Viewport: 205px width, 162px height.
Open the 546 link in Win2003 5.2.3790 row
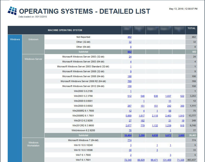tap(143, 96)
